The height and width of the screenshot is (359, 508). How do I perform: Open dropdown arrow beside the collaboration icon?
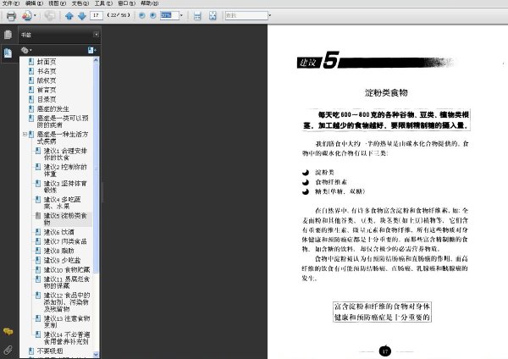tap(35, 15)
